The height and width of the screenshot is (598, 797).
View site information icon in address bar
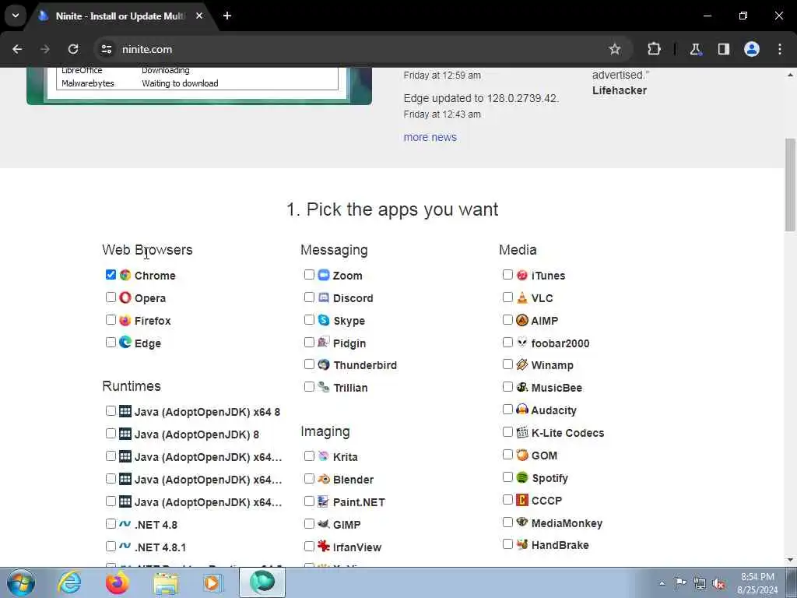(x=106, y=49)
